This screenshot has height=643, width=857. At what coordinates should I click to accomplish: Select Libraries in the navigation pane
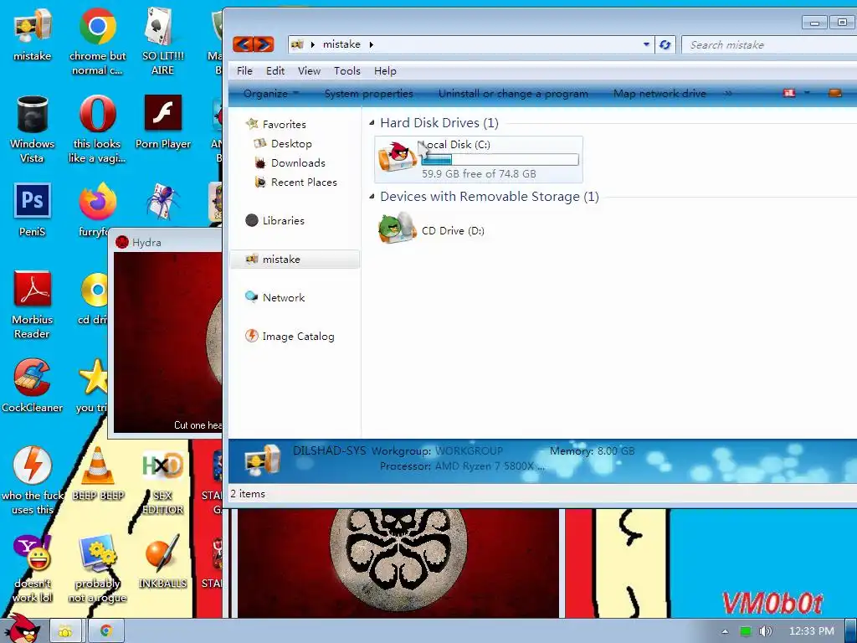coord(283,220)
